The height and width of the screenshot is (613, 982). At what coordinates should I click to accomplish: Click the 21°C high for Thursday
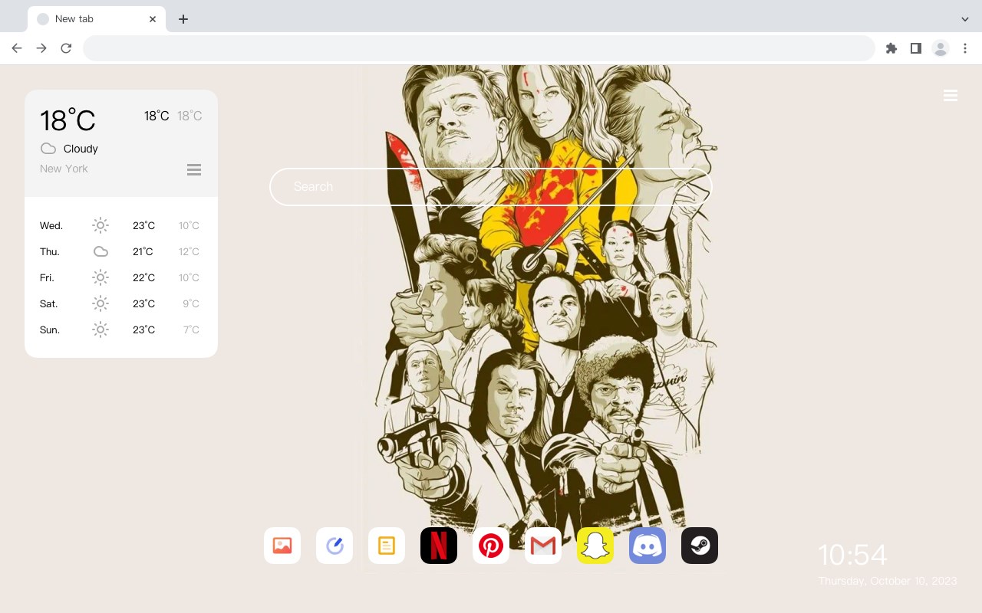point(143,251)
